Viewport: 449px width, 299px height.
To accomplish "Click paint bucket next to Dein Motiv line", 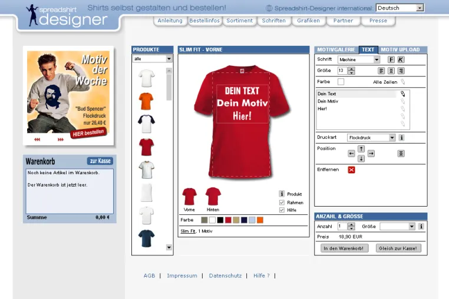I will tap(402, 101).
